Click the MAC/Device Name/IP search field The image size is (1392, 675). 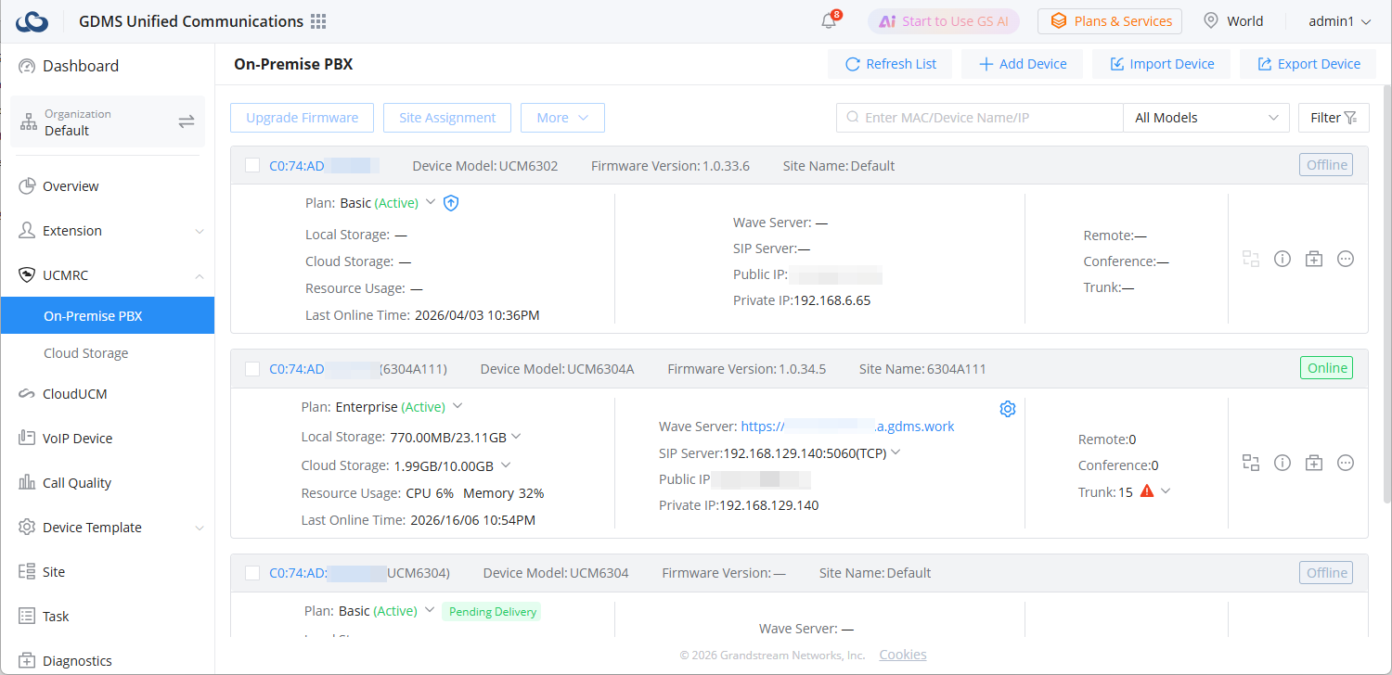tap(980, 118)
